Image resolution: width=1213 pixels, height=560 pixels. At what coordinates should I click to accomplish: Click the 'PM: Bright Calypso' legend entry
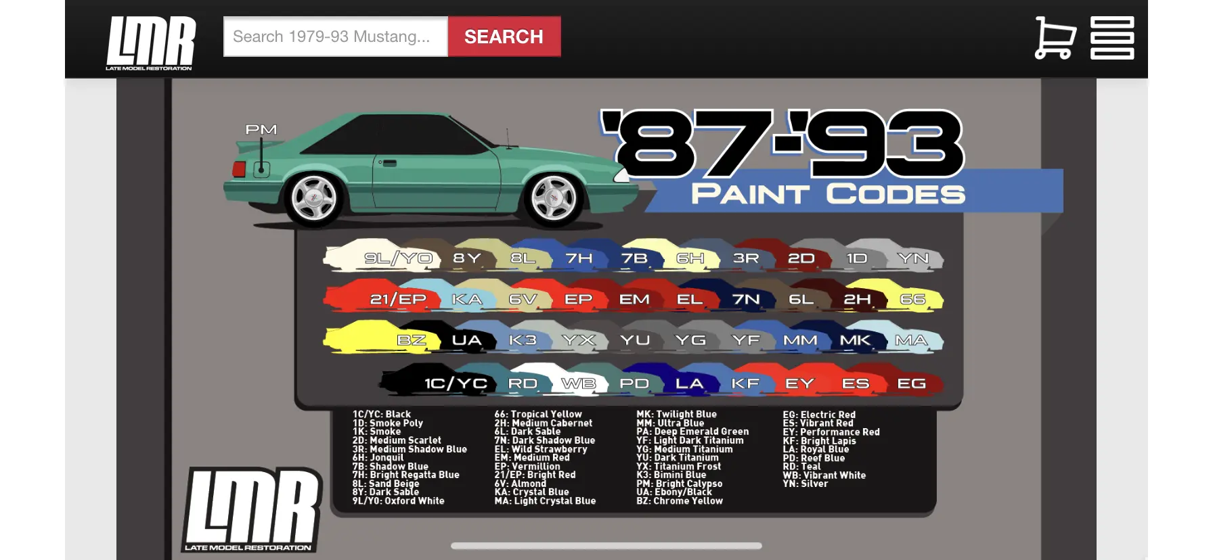tap(679, 484)
